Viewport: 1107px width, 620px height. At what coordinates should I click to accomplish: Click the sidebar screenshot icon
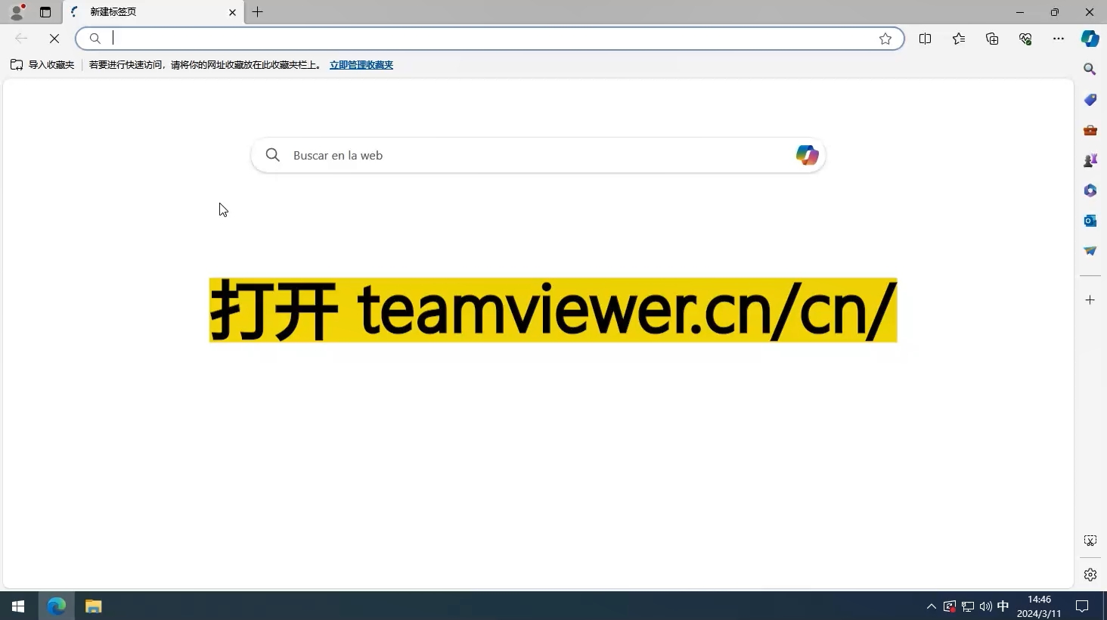pyautogui.click(x=1090, y=541)
